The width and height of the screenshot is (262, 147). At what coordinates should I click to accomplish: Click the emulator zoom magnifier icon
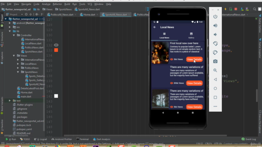(x=215, y=70)
